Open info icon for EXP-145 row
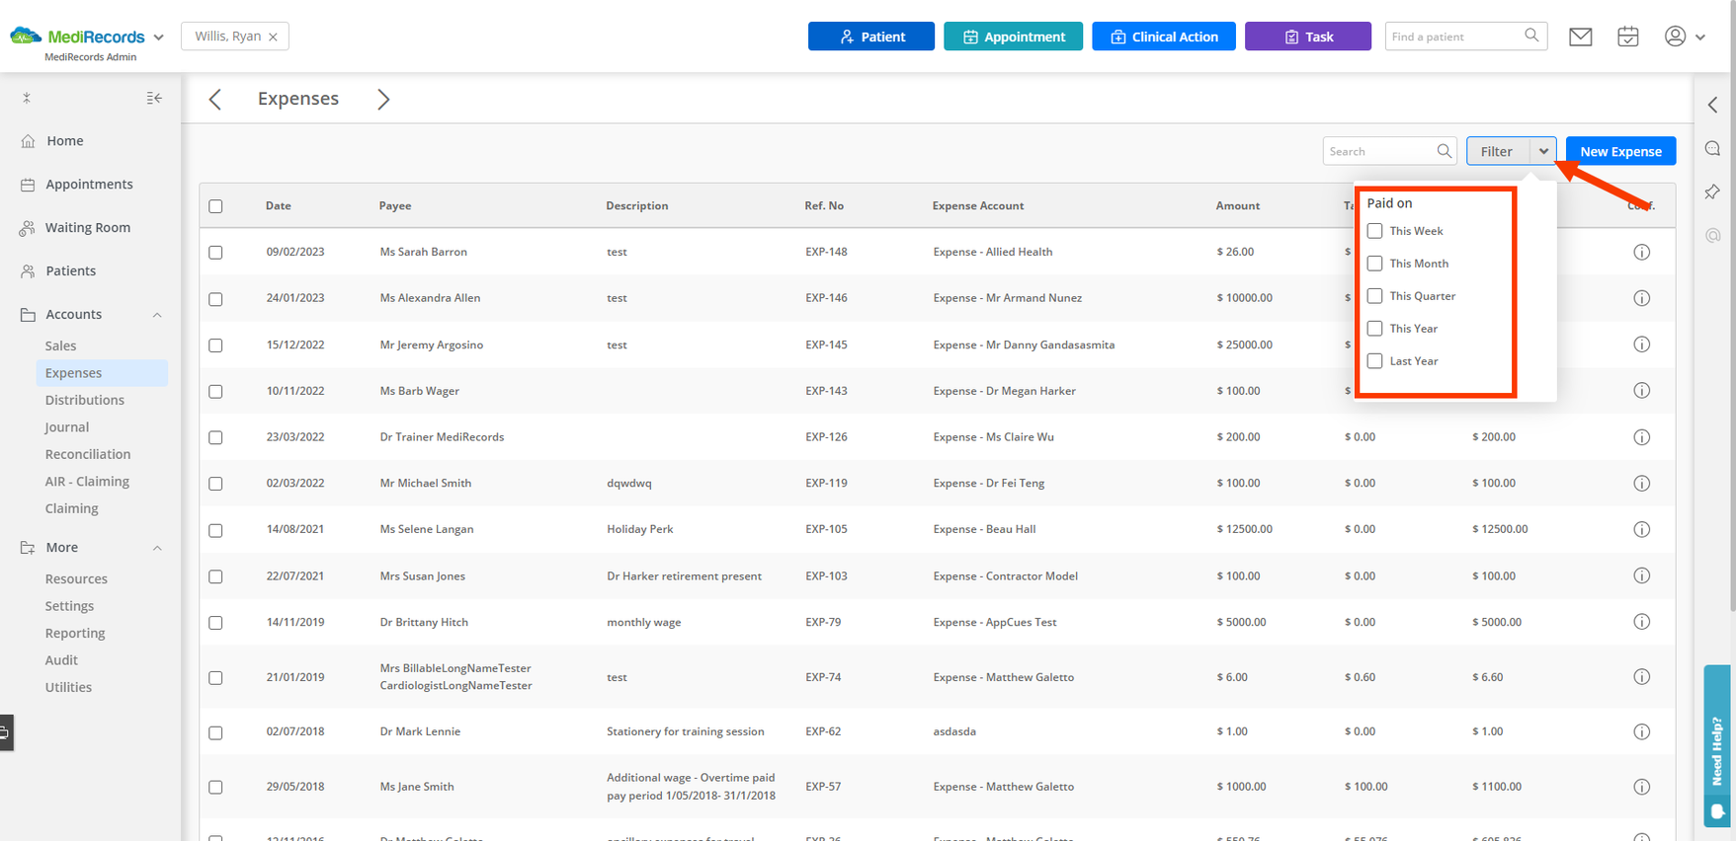 (x=1642, y=344)
